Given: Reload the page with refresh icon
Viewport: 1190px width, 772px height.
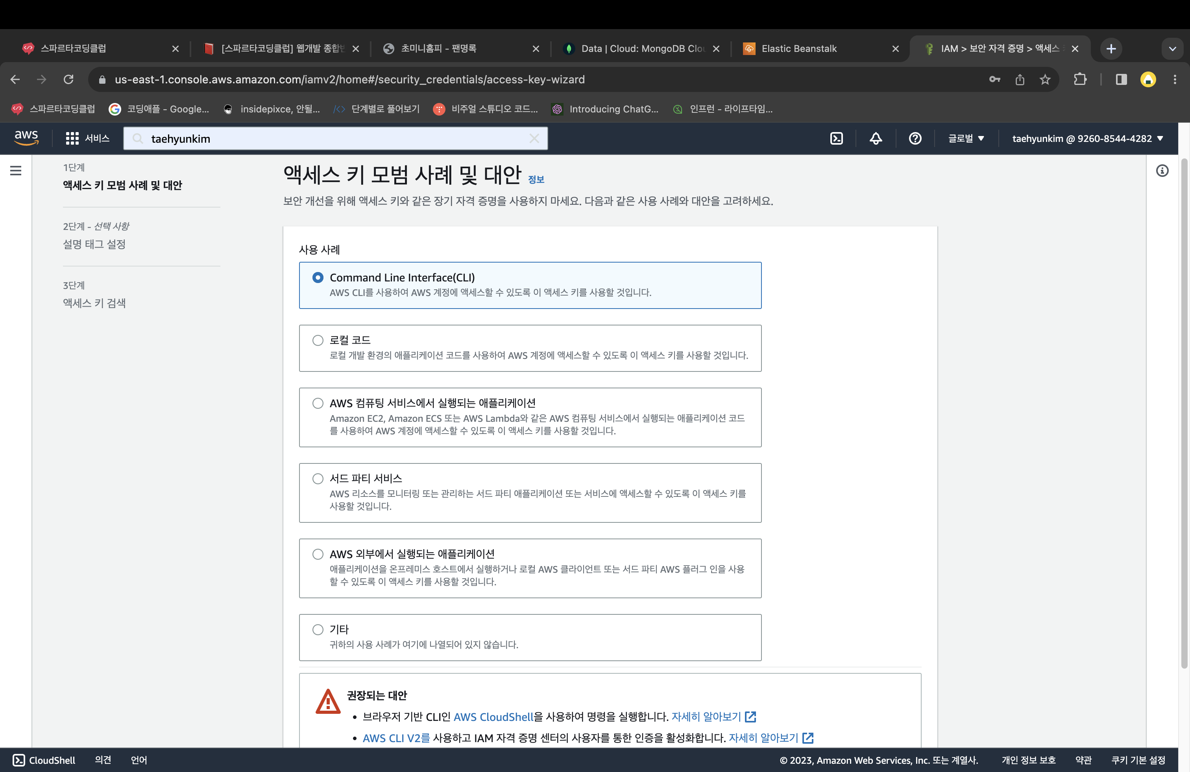Looking at the screenshot, I should [68, 79].
